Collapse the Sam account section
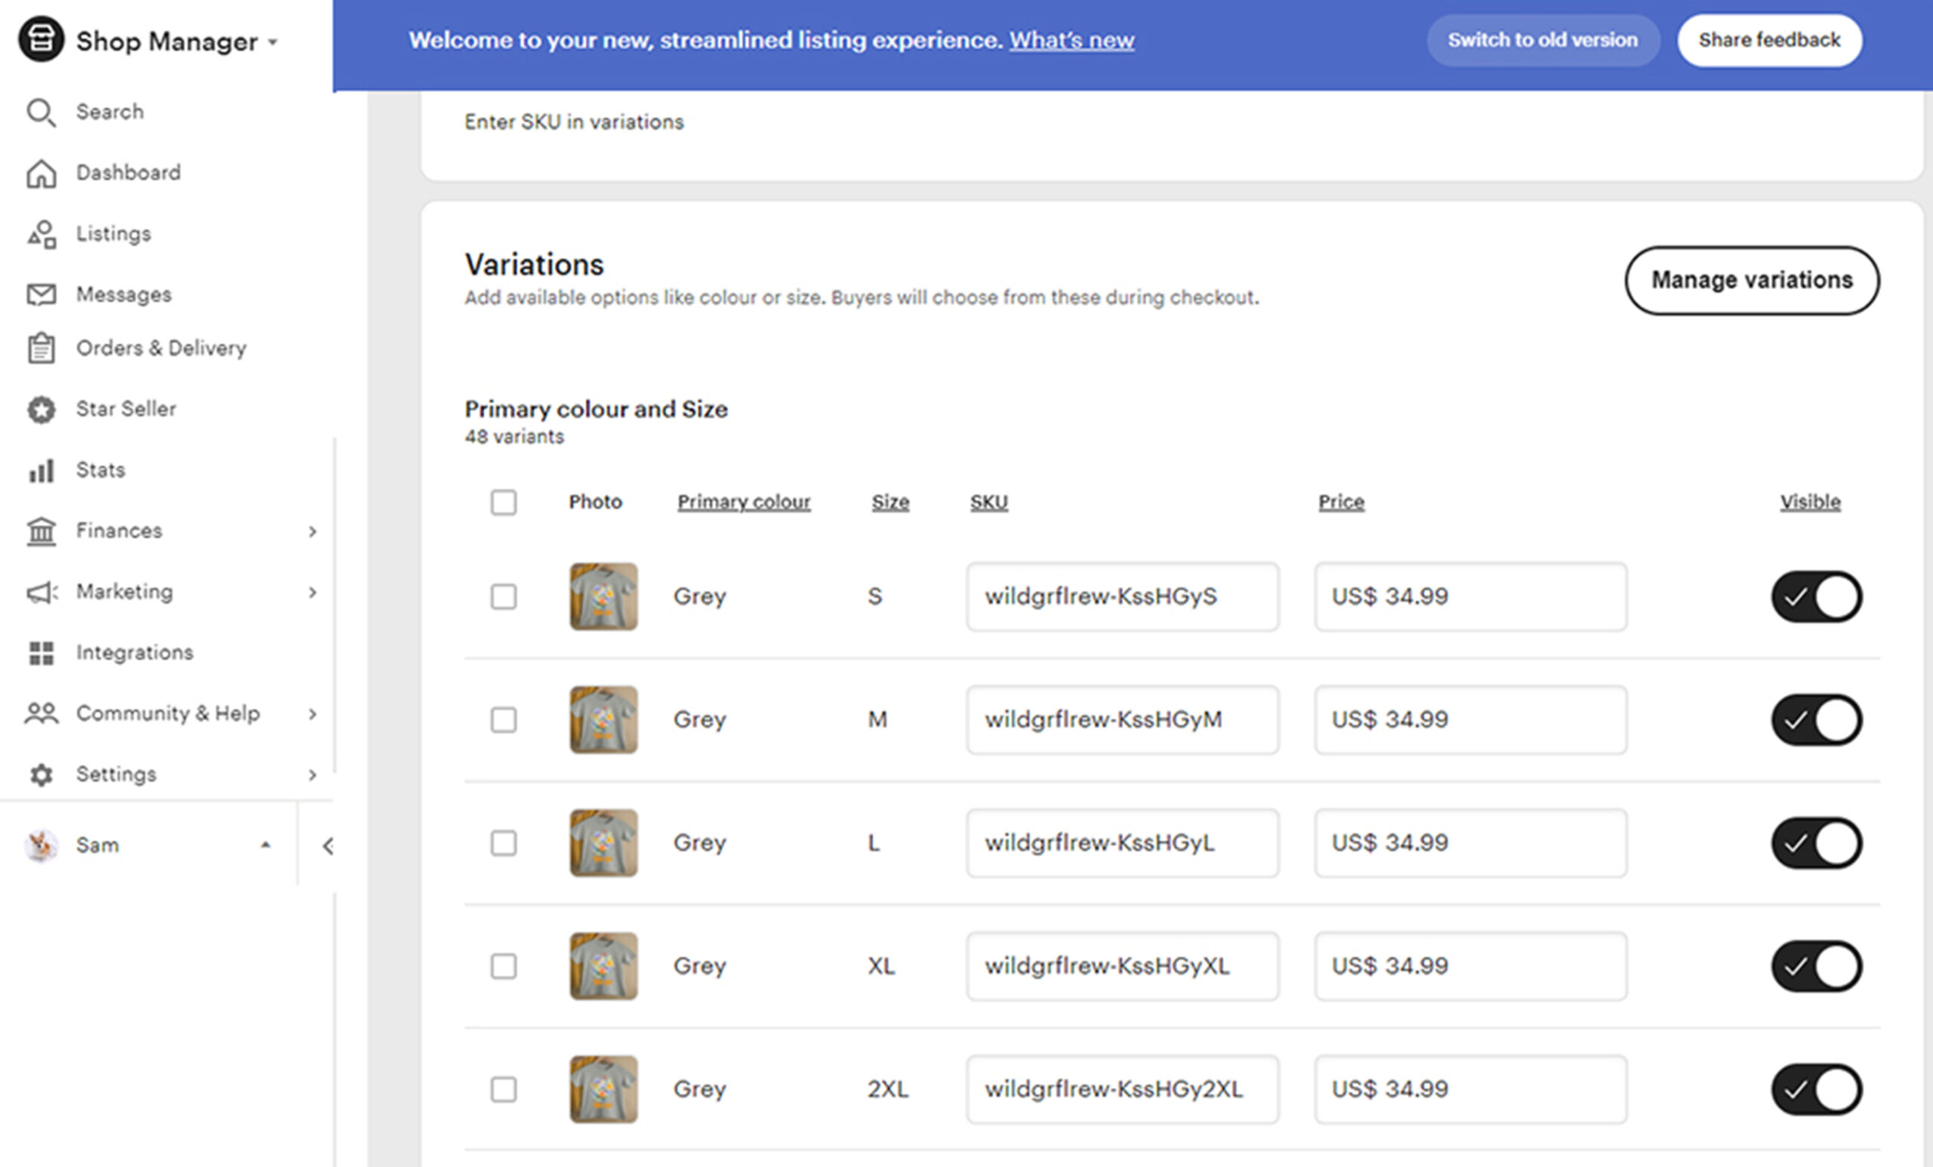 265,845
